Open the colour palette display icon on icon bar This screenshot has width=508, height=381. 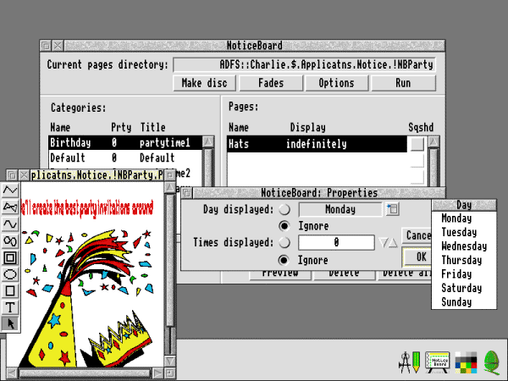click(x=465, y=362)
